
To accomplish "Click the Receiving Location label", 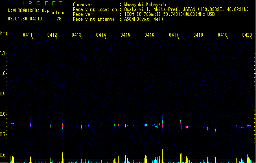I will pyautogui.click(x=95, y=9).
